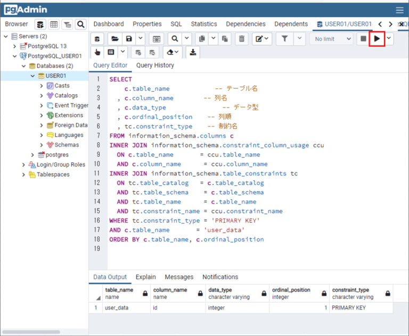Click the pgAdmin hamburger menu icon
409x336 pixels.
point(399,10)
